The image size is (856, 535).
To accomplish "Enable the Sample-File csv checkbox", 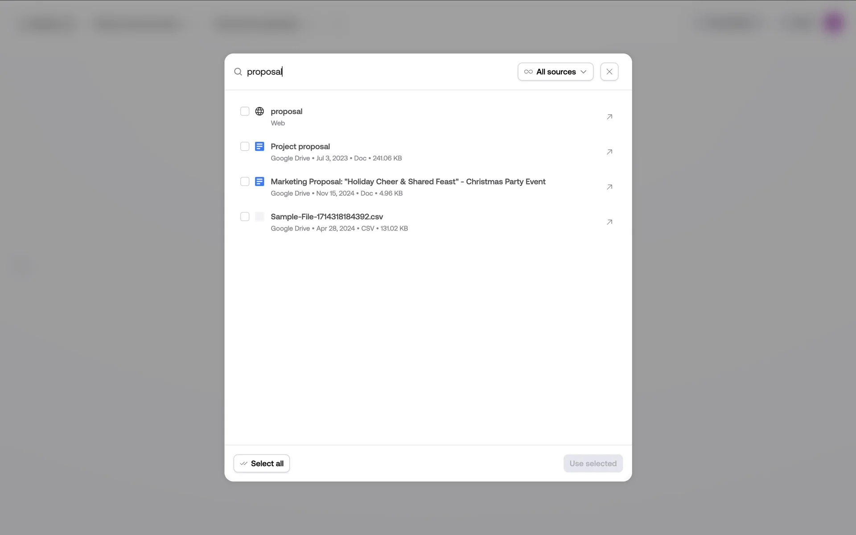I will (x=245, y=217).
